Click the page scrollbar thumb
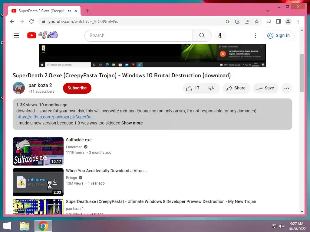Screen dimensions: 310x232 point(302,73)
